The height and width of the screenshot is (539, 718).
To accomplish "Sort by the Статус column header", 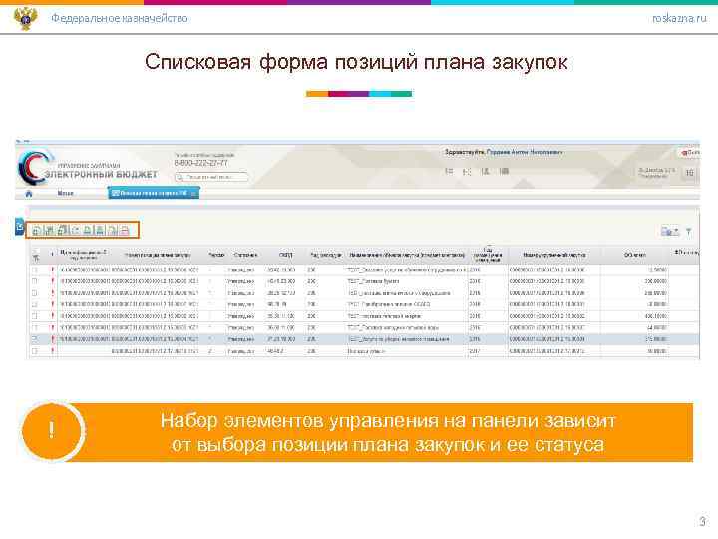I will pyautogui.click(x=245, y=255).
